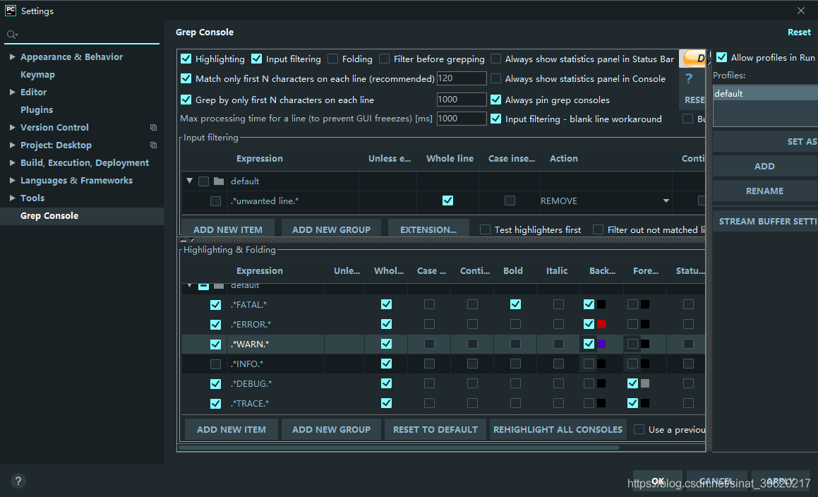The height and width of the screenshot is (497, 818).
Task: Open the Keymap settings page
Action: (37, 75)
